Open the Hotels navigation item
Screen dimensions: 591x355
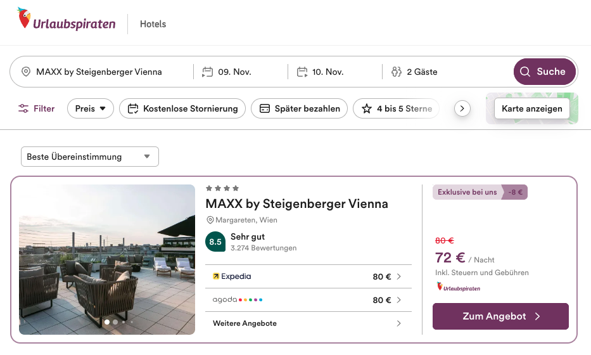point(153,24)
